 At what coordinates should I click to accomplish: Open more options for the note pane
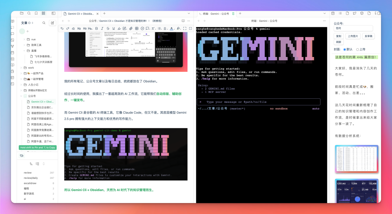pos(189,21)
